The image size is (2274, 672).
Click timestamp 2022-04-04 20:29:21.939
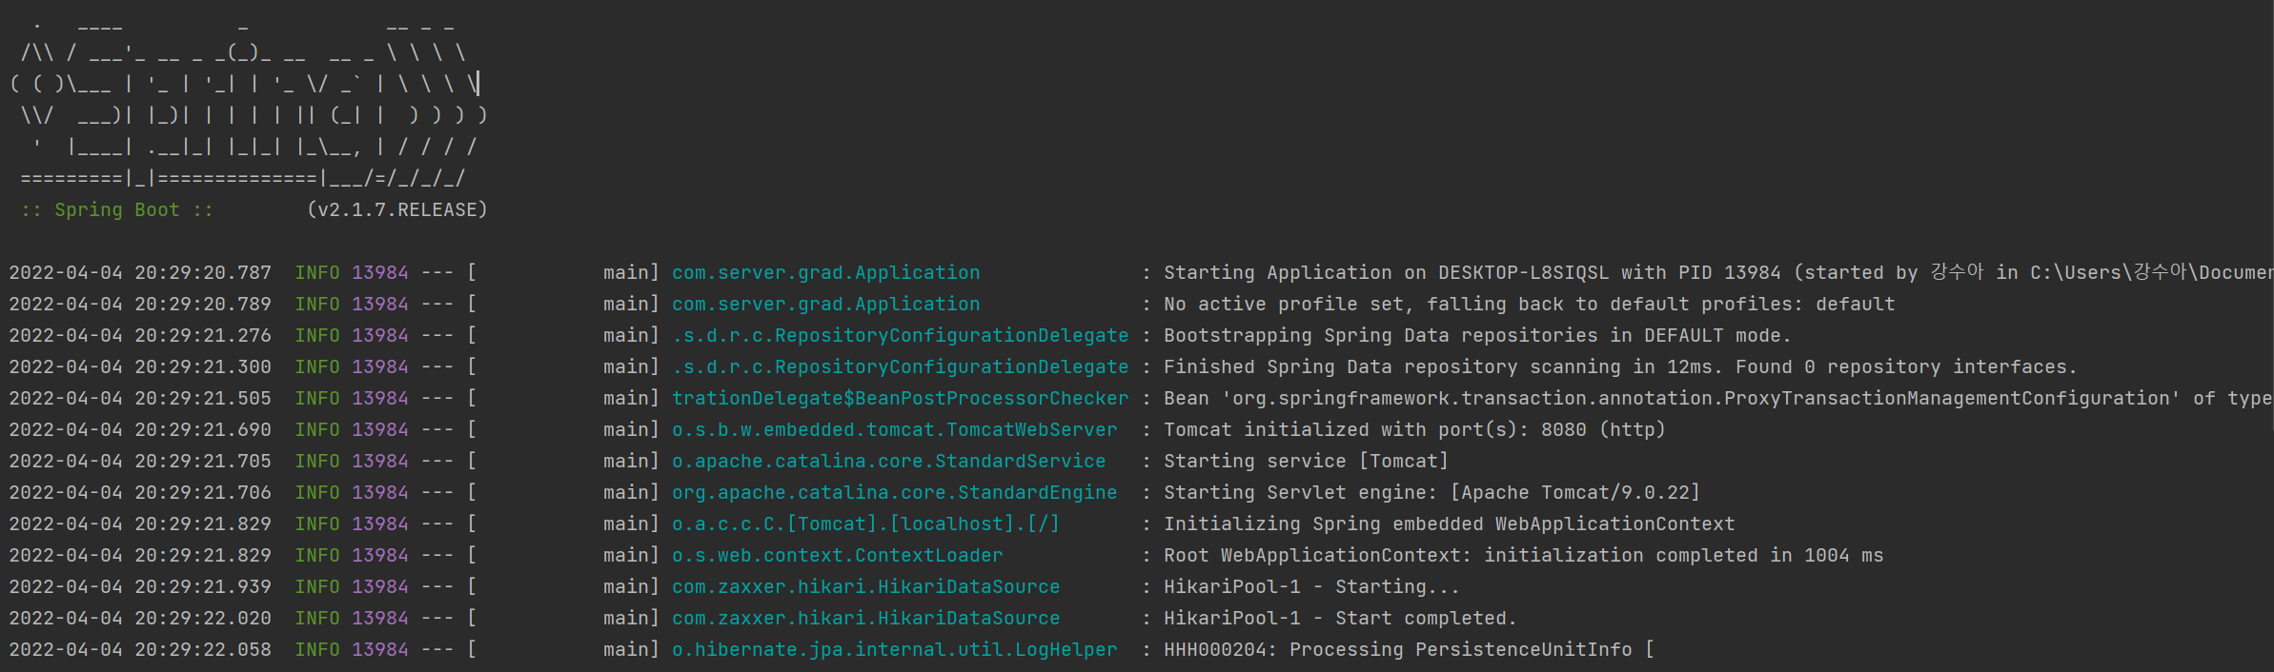[x=140, y=586]
